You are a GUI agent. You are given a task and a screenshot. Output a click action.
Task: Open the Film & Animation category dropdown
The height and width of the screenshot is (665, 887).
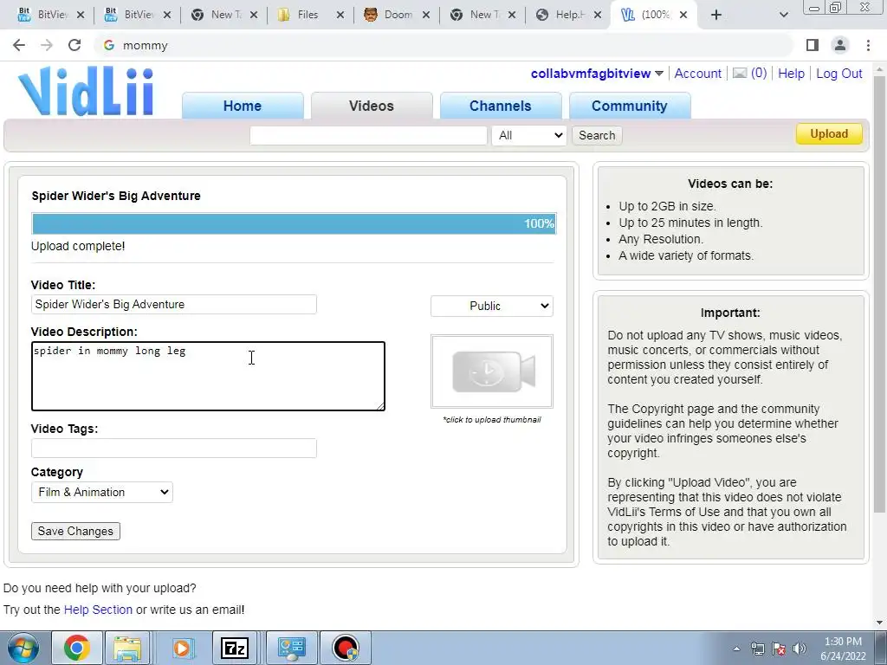pos(102,492)
